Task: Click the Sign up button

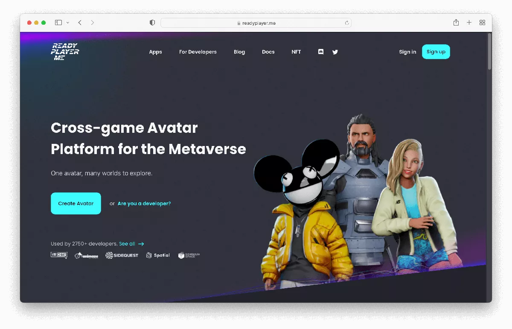Action: [x=436, y=51]
